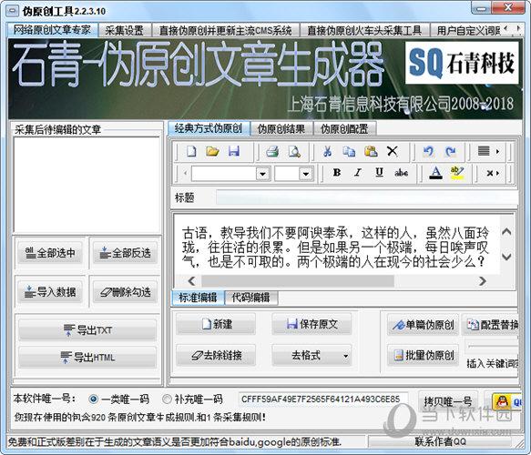Click the 配置替换 button
Screen dimensions: 531x455
click(491, 325)
